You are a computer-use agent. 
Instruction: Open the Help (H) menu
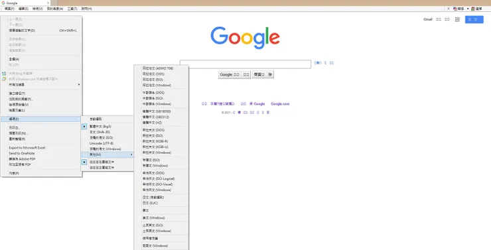(x=86, y=9)
